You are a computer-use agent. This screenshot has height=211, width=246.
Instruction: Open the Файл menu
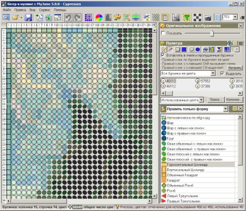(x=7, y=10)
